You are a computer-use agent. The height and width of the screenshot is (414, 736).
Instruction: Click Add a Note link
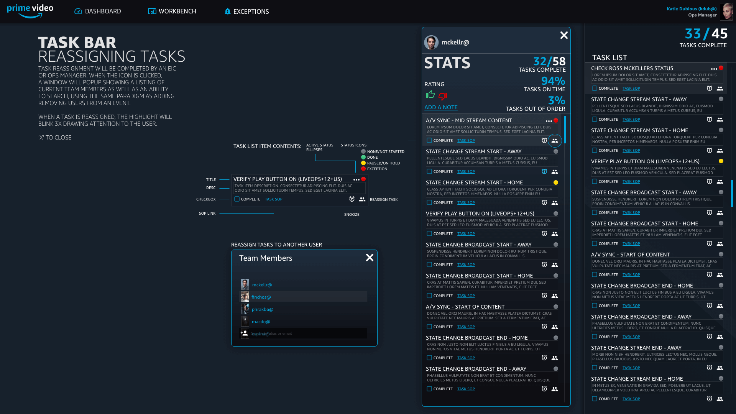(441, 107)
